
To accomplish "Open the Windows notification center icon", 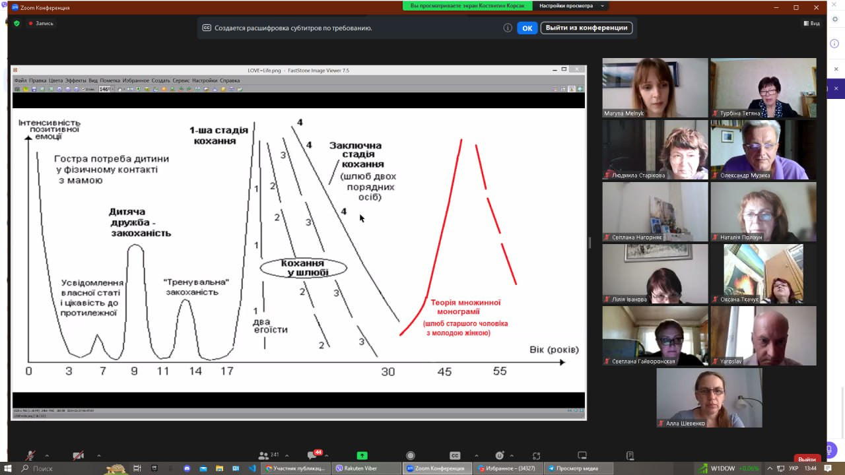I will (x=828, y=468).
